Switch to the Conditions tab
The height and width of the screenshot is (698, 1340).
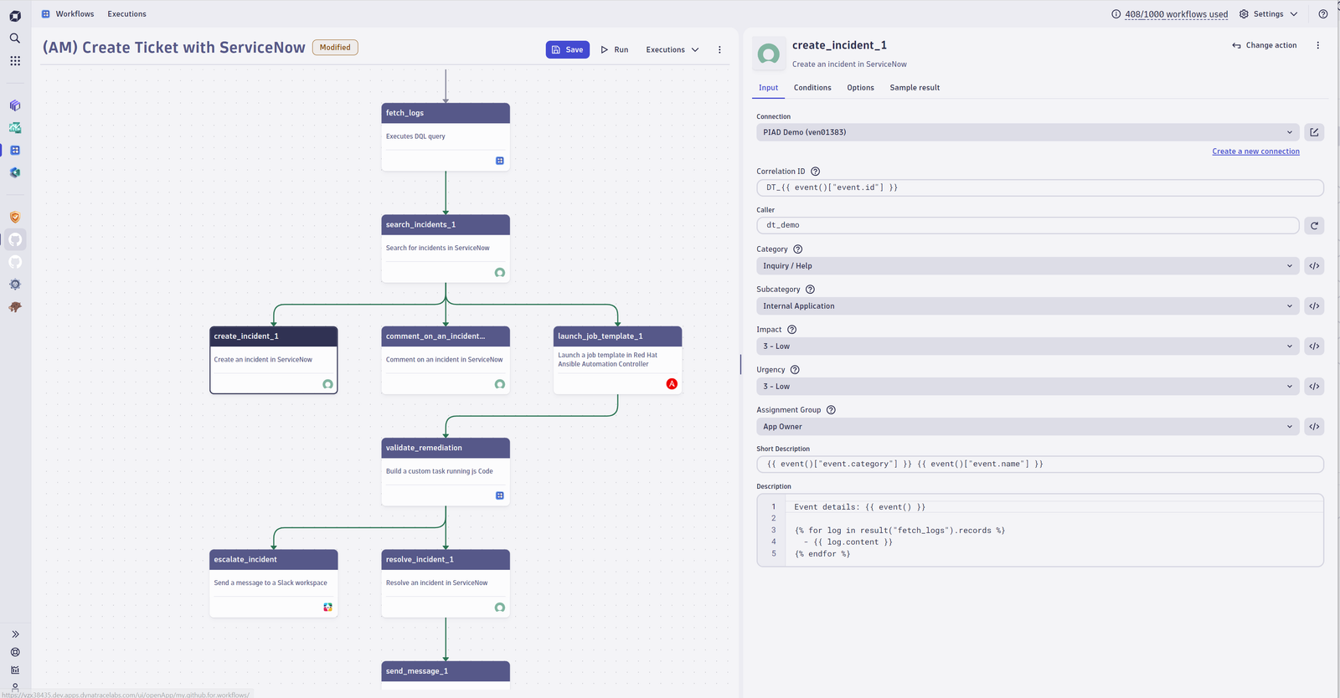point(812,88)
